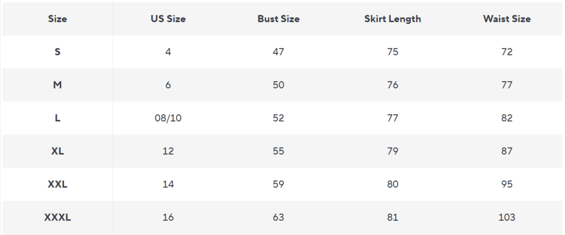Click the Skirt Length column header
This screenshot has width=565, height=235.
[392, 19]
